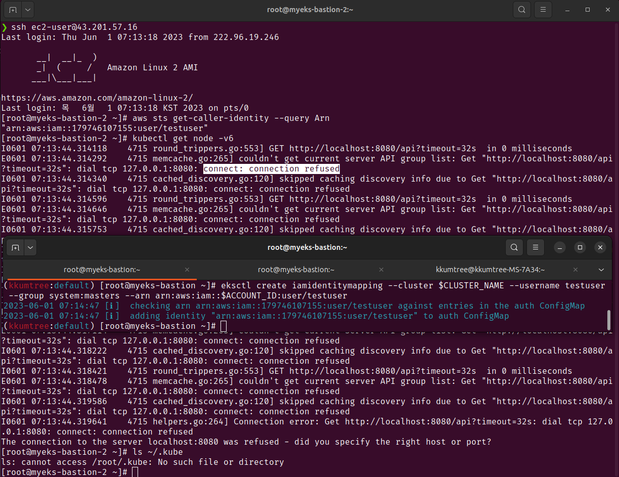Close the myeks-bastion-2 terminal window
The image size is (619, 477).
coord(607,10)
